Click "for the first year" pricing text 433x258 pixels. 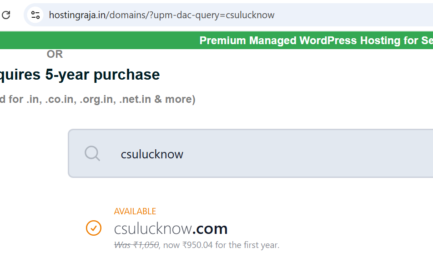click(247, 245)
